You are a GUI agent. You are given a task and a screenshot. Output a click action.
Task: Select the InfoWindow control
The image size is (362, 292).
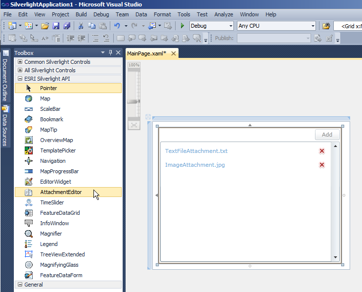click(x=68, y=223)
